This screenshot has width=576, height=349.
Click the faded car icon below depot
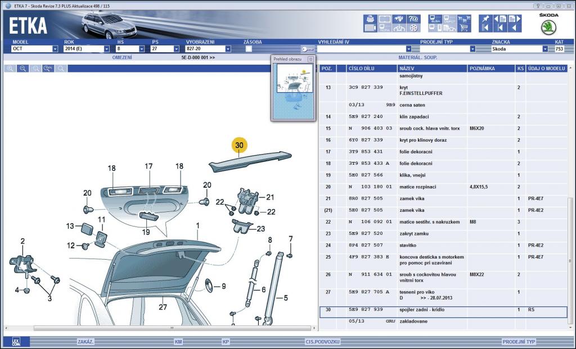tap(449, 28)
